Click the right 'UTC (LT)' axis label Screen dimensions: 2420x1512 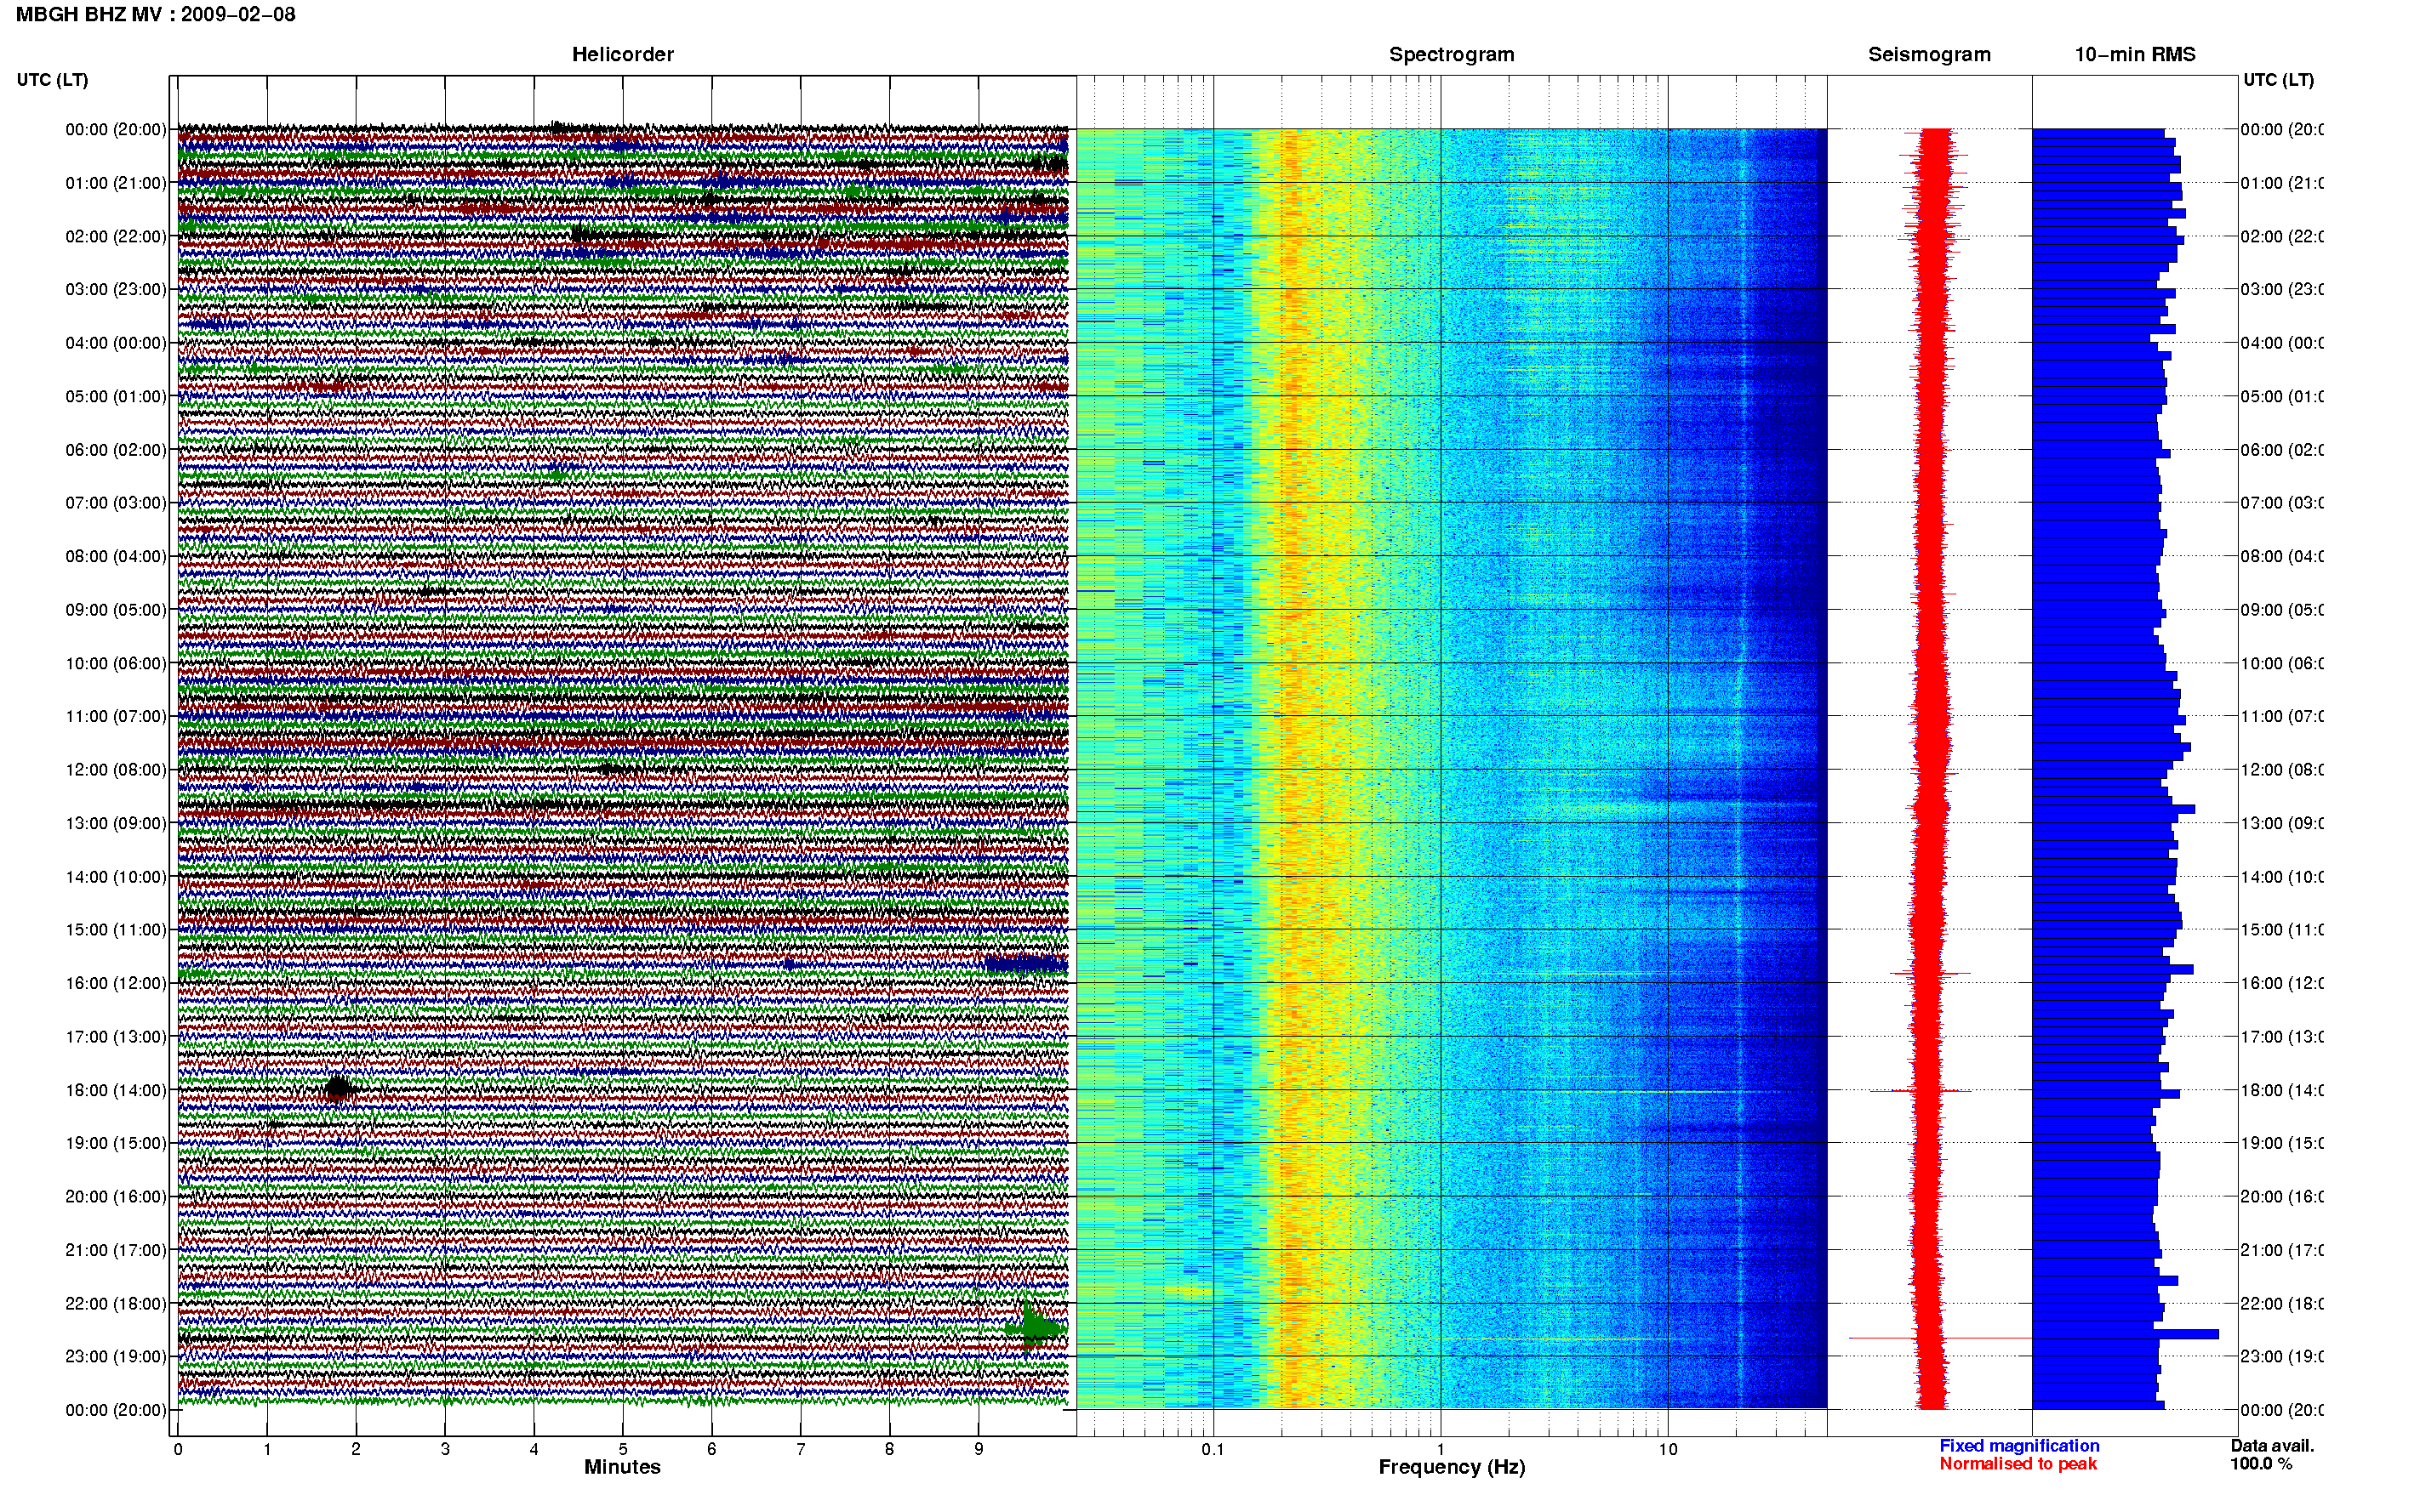point(2278,79)
